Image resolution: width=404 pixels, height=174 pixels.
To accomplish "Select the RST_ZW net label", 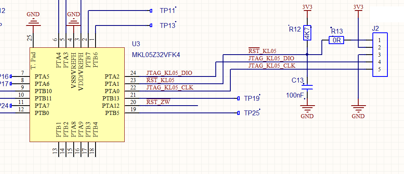I will [x=158, y=102].
